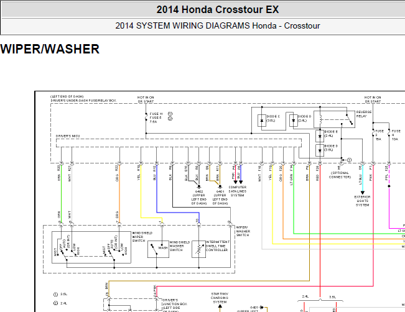Image resolution: width=405 pixels, height=312 pixels.
Task: Click the "INTERMITTENT DWELL TIME CONTROLLER" label
Action: pyautogui.click(x=218, y=246)
